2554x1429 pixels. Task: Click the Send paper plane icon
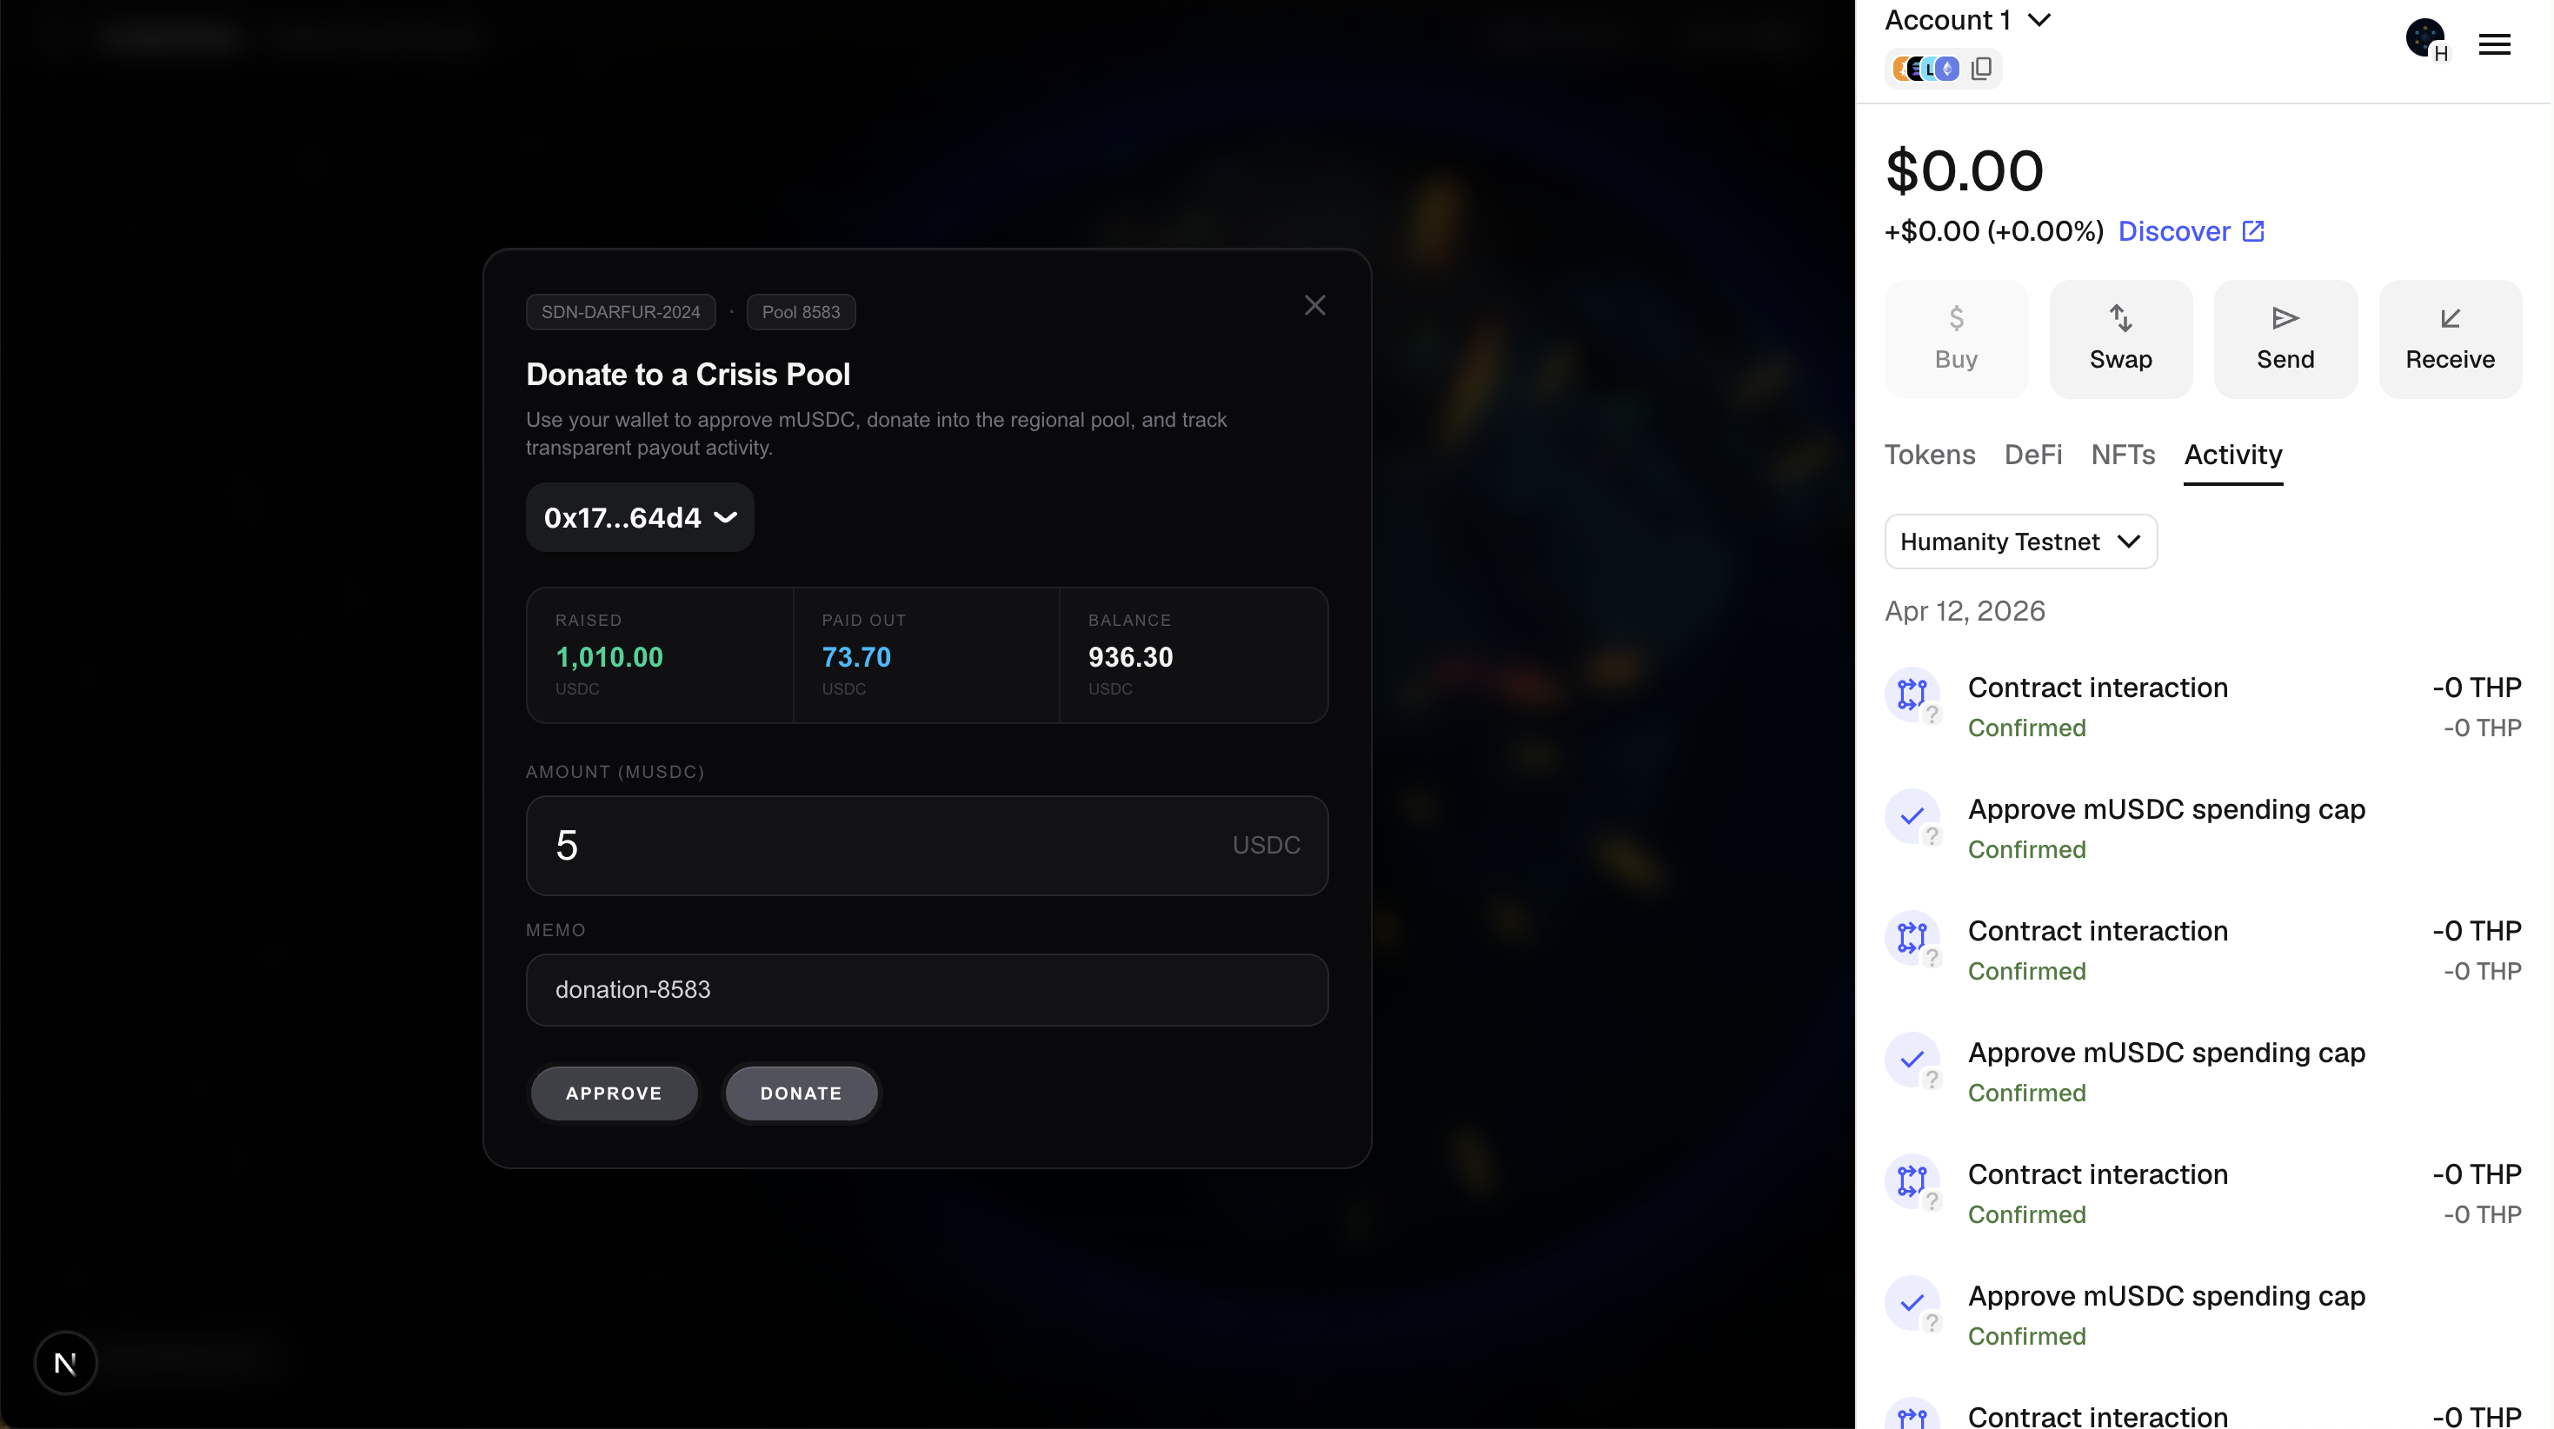pos(2285,318)
